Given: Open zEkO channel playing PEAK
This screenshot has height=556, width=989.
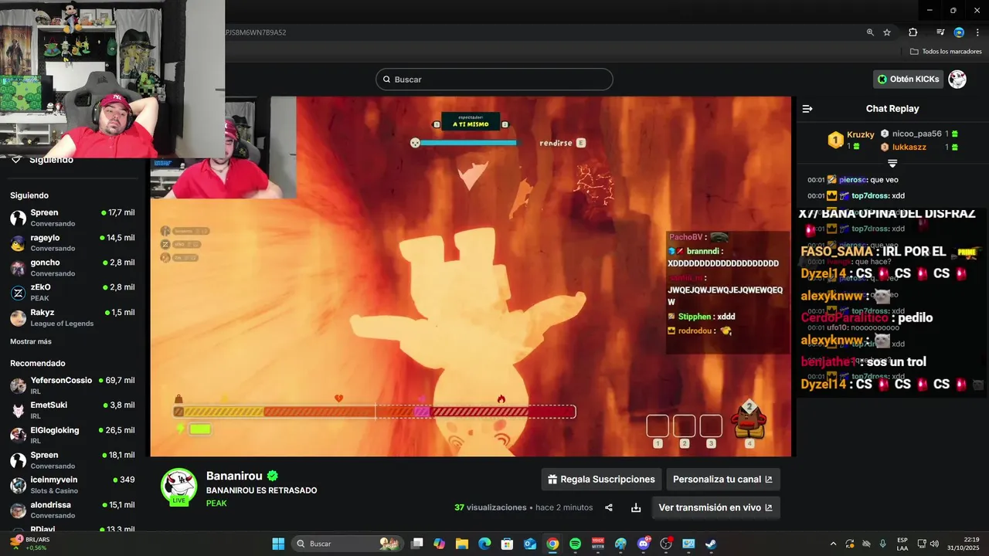Looking at the screenshot, I should [73, 292].
